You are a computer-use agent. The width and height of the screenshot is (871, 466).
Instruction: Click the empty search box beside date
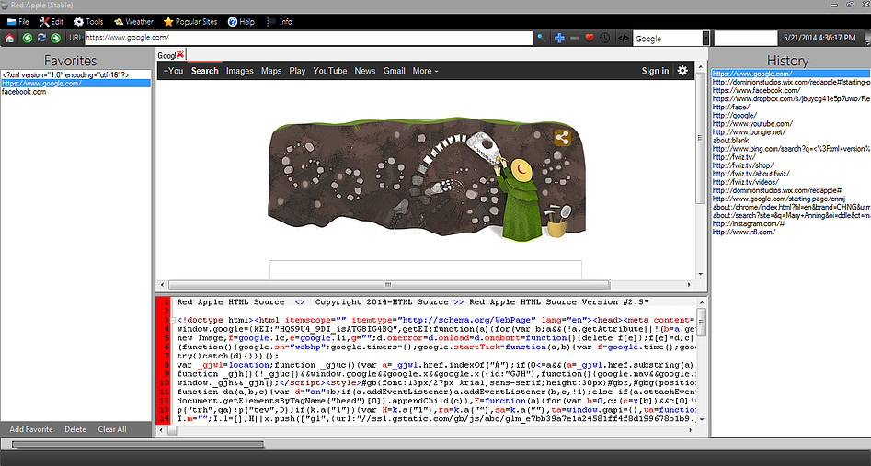[745, 39]
